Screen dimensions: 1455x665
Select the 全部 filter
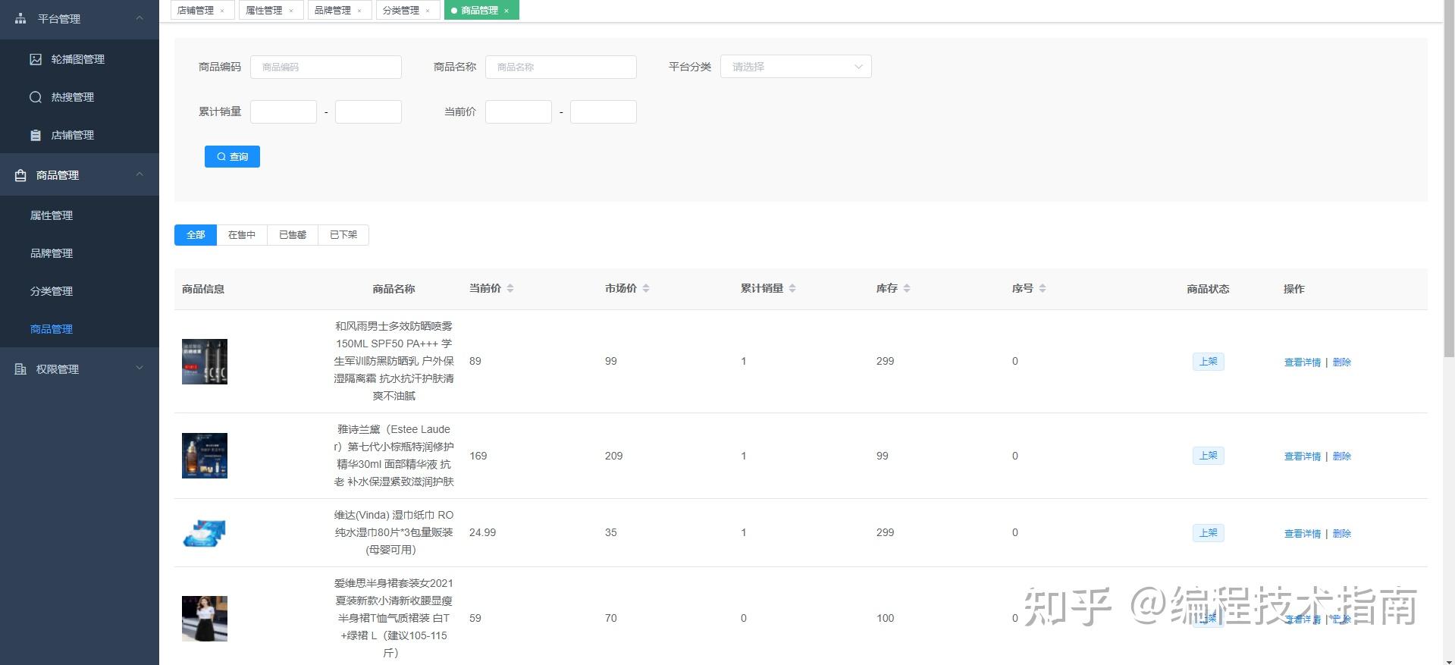point(196,235)
